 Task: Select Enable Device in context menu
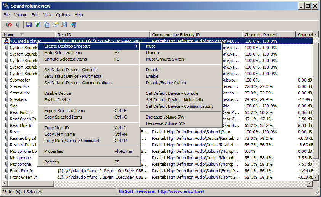pyautogui.click(x=88, y=100)
